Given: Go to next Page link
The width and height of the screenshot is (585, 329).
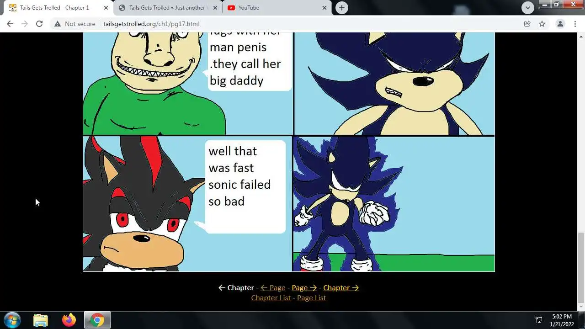Looking at the screenshot, I should pyautogui.click(x=304, y=287).
